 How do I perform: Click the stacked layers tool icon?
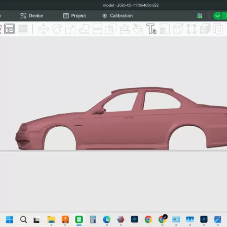pyautogui.click(x=205, y=29)
